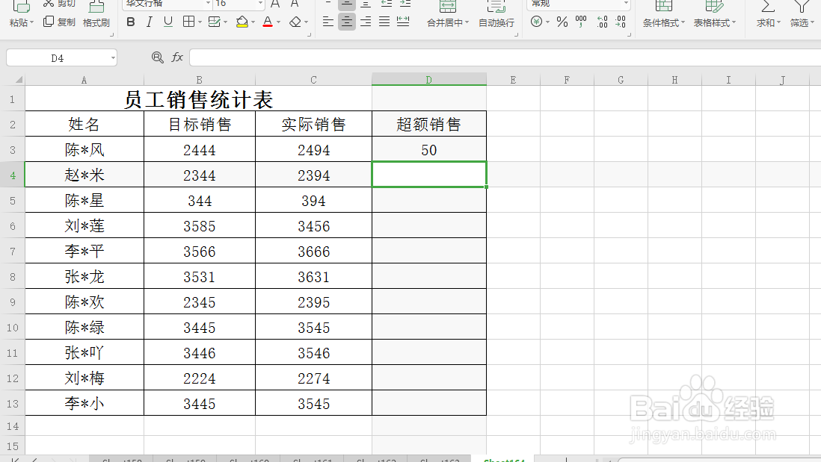This screenshot has width=821, height=462.
Task: Open conditional formatting (条件格式) menu
Action: (663, 16)
